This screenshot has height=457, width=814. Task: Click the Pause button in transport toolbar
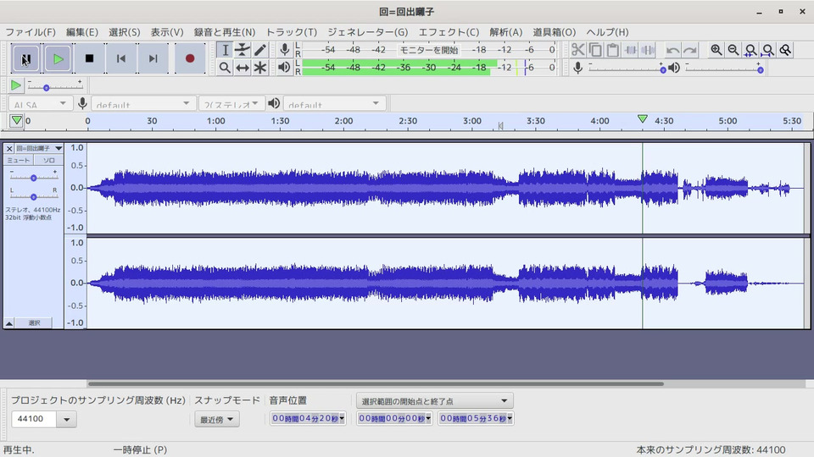click(25, 58)
